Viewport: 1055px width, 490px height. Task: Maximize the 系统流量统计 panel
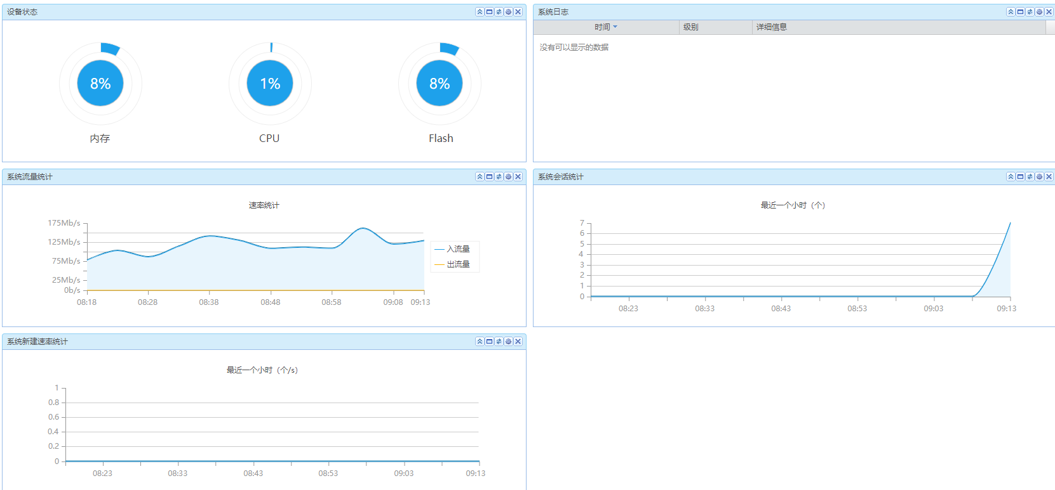(x=489, y=177)
